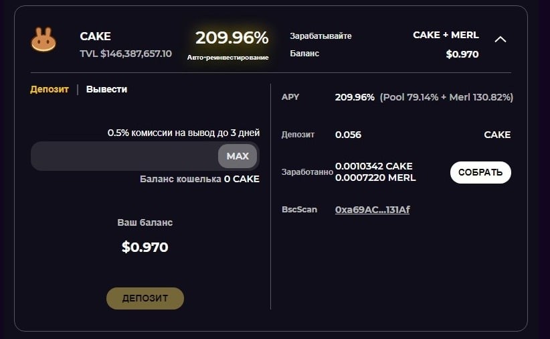
Task: Click the CAKE + MERL earnings label
Action: [446, 35]
